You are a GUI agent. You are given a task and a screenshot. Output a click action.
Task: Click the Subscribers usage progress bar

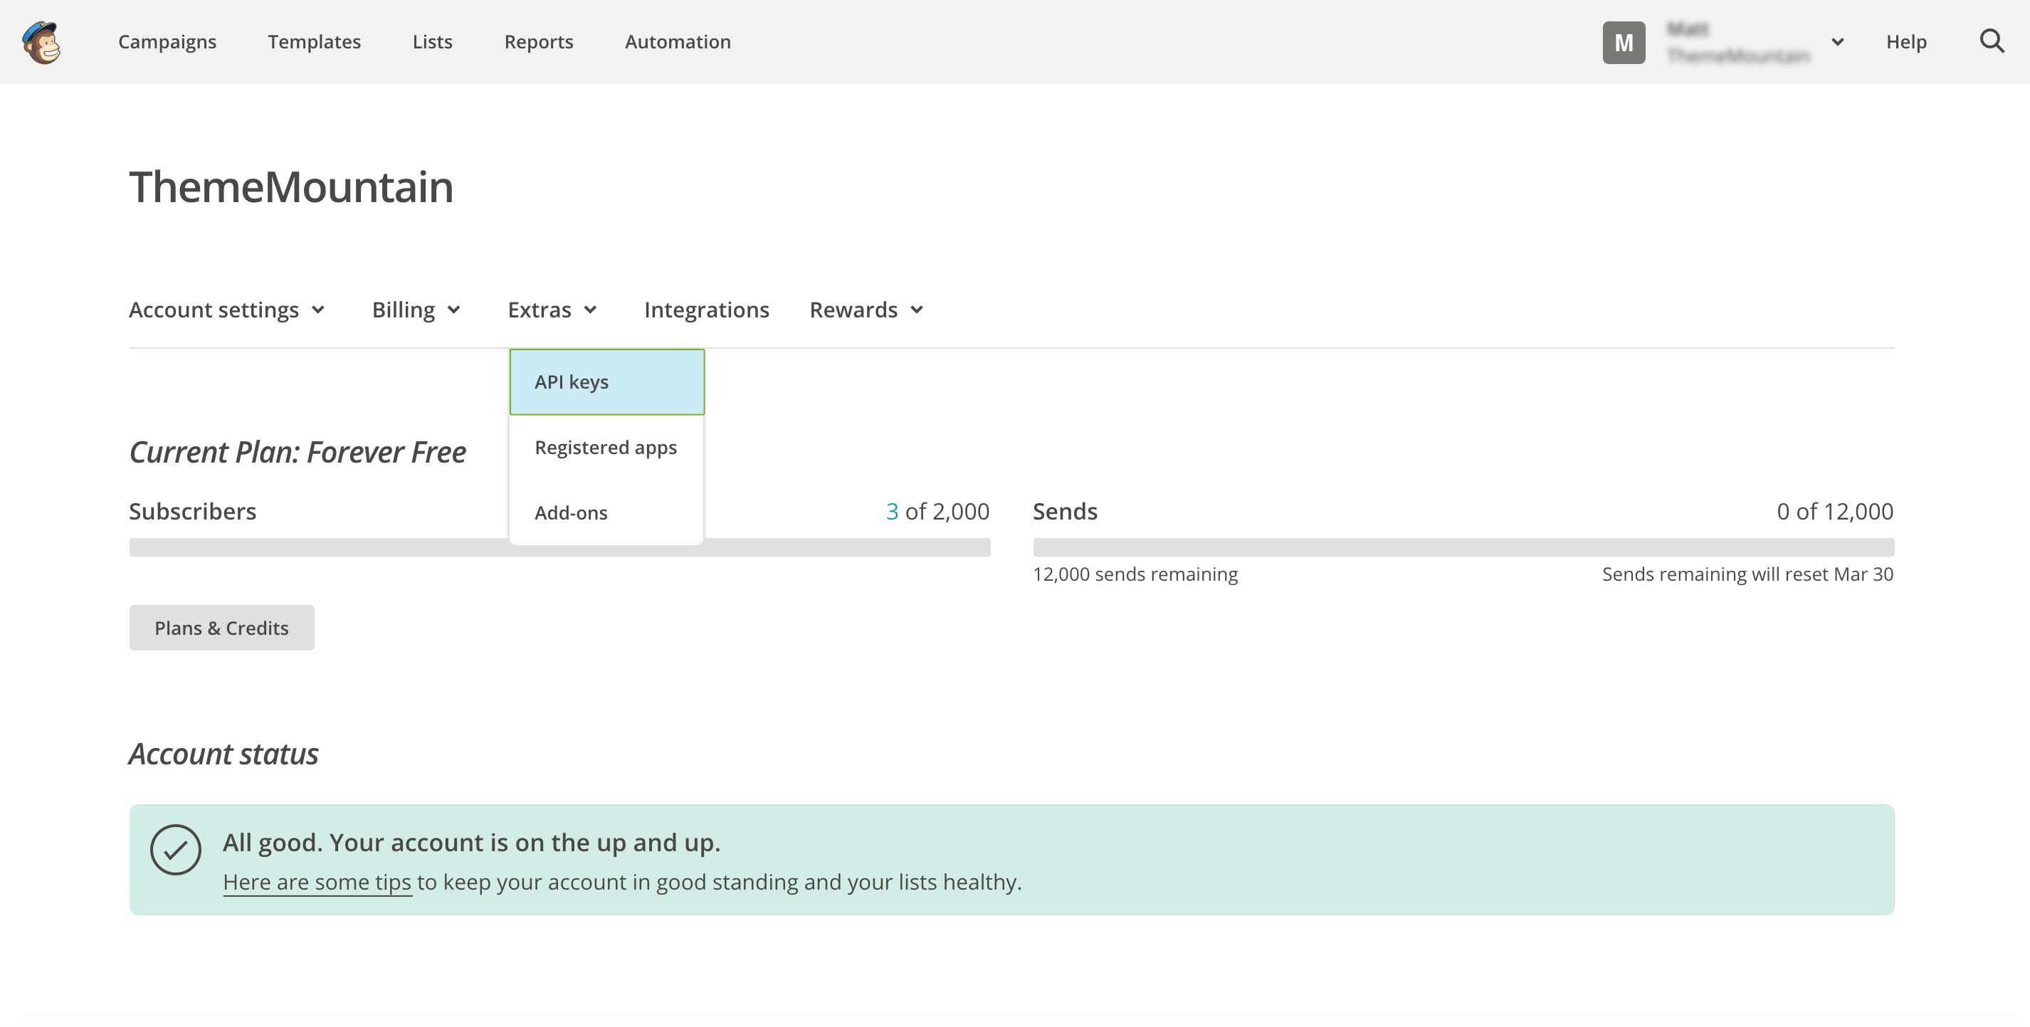[x=559, y=547]
